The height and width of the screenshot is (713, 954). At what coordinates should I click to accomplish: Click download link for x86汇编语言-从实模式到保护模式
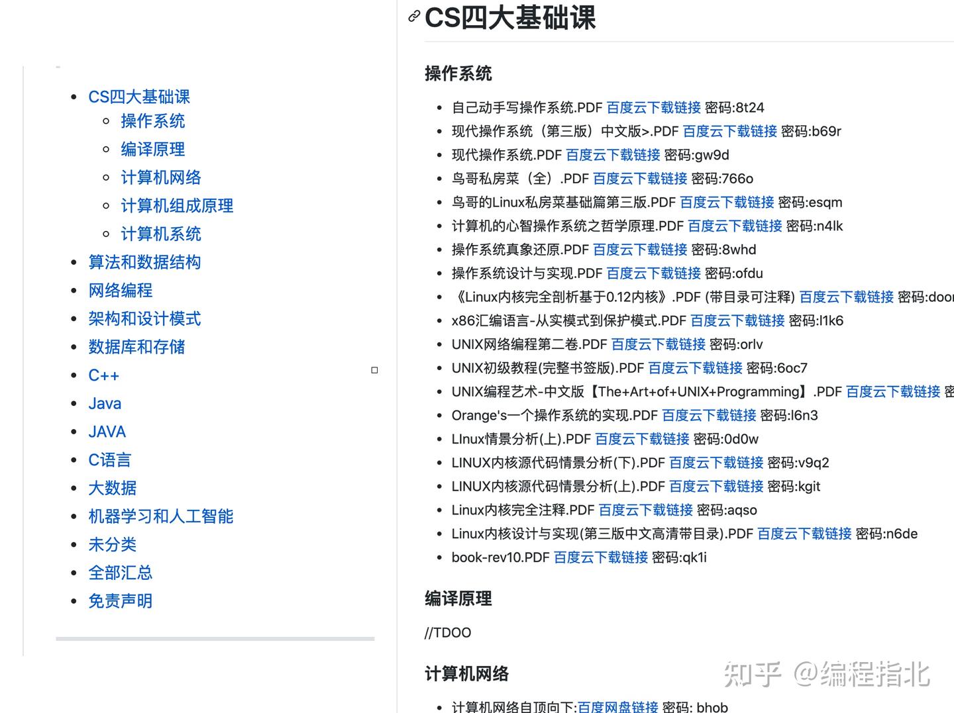click(x=738, y=321)
